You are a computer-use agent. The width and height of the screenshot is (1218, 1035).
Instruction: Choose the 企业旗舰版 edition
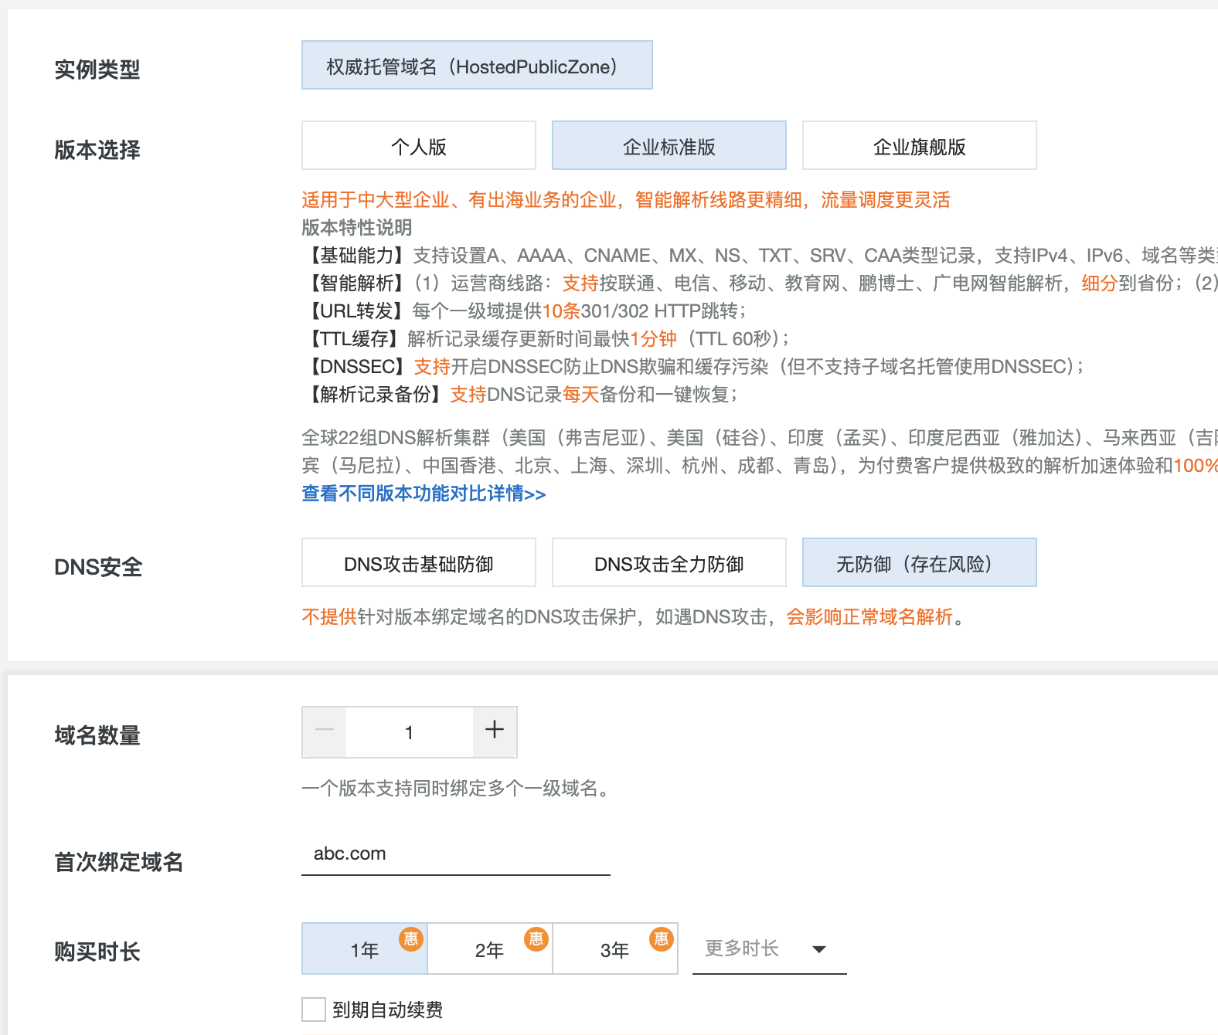click(919, 145)
